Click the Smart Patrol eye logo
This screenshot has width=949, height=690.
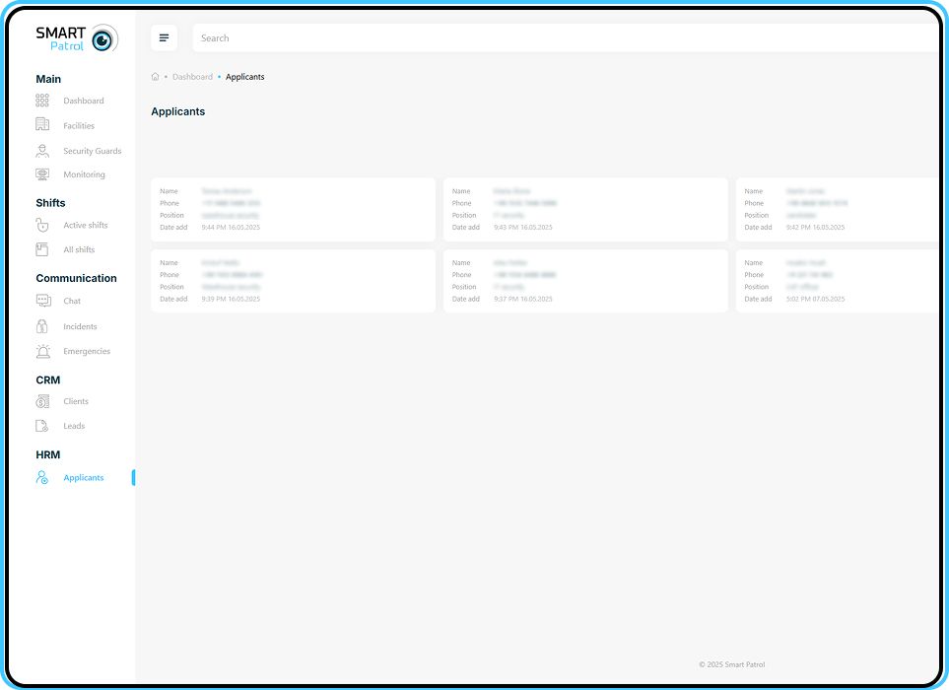pos(102,39)
